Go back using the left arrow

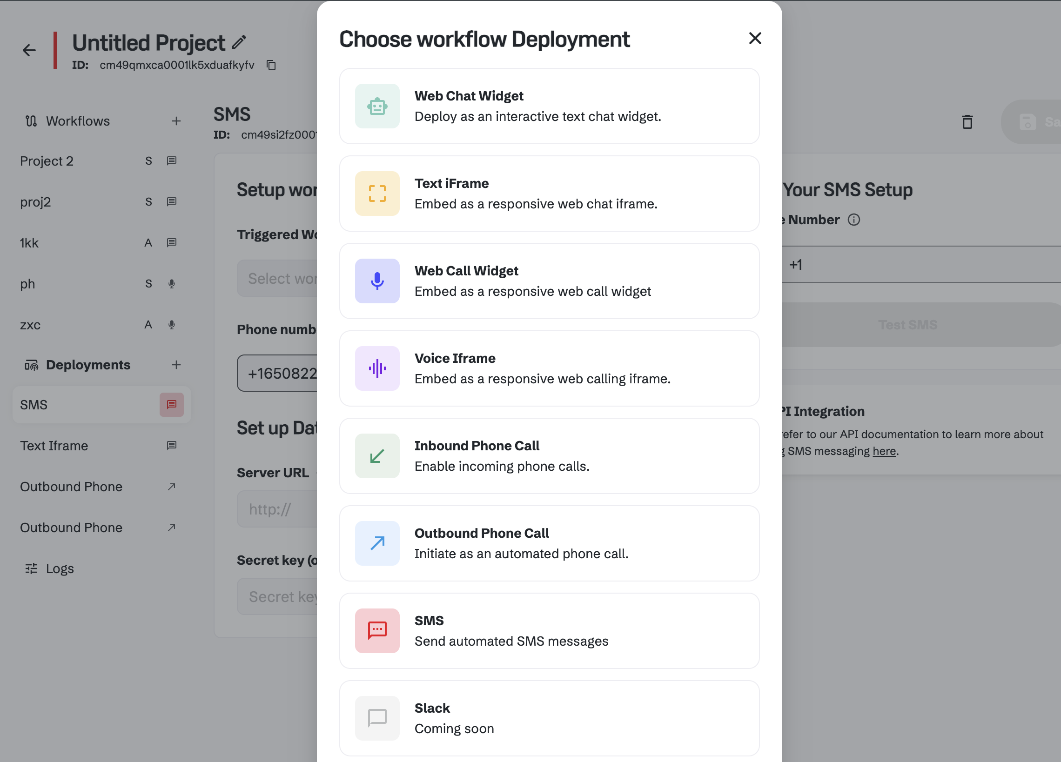click(29, 50)
